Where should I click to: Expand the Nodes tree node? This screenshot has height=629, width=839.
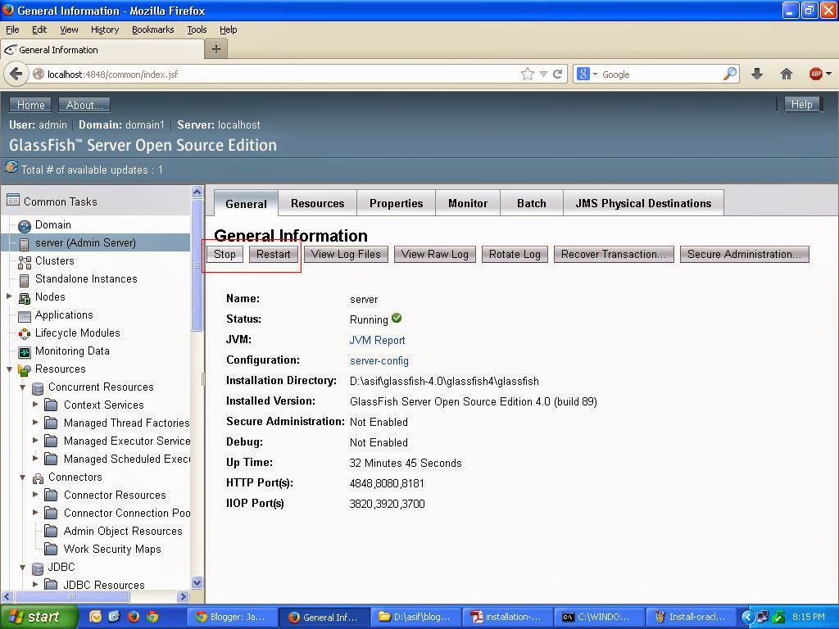(9, 296)
